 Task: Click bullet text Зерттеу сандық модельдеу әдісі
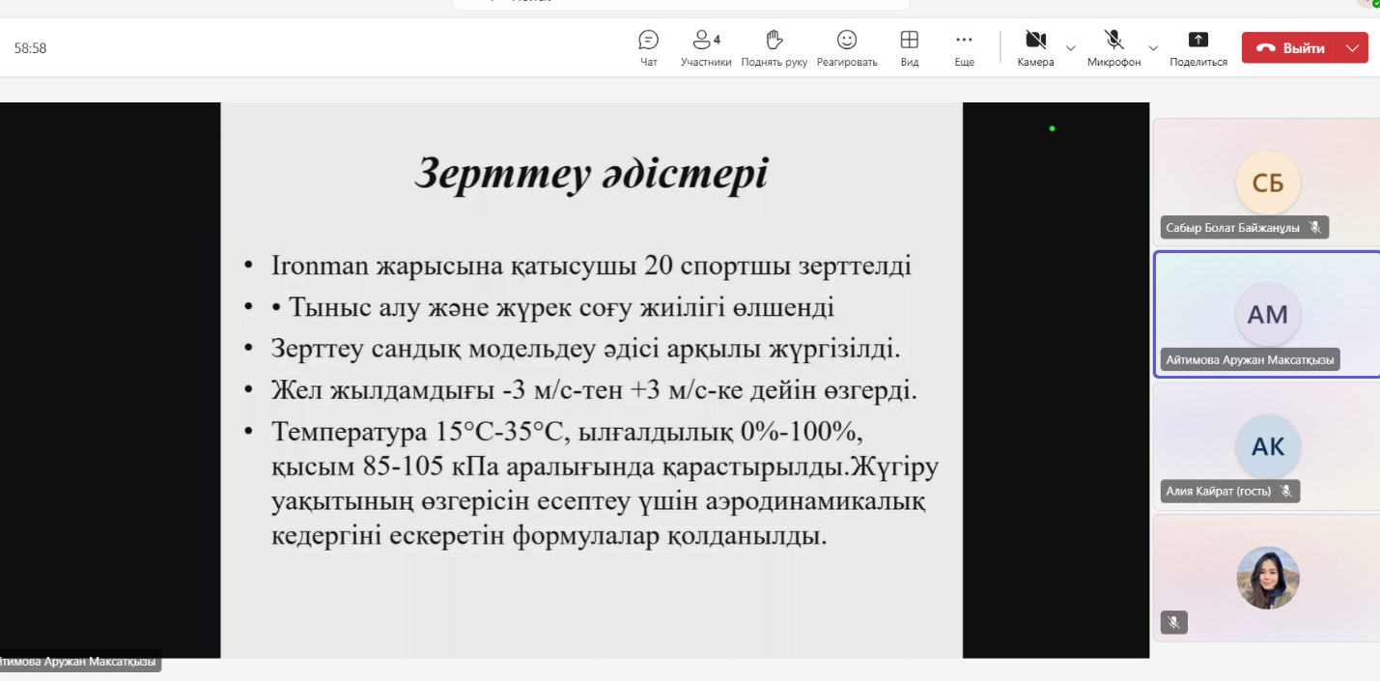[586, 349]
